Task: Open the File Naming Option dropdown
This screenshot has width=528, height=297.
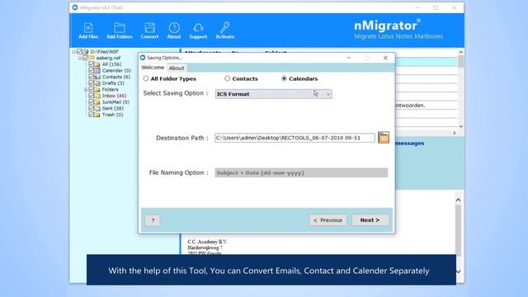Action: (x=301, y=172)
